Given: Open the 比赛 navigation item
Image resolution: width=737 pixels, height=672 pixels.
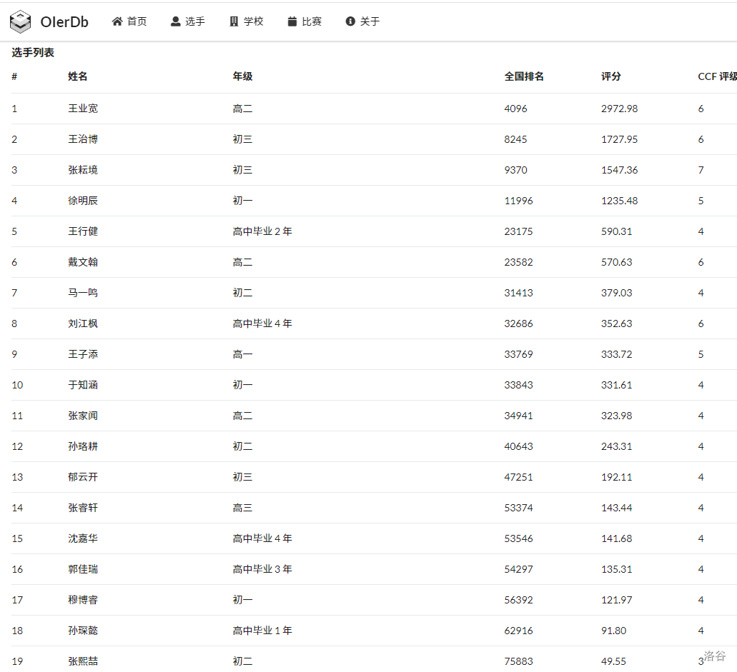Looking at the screenshot, I should click(x=311, y=21).
